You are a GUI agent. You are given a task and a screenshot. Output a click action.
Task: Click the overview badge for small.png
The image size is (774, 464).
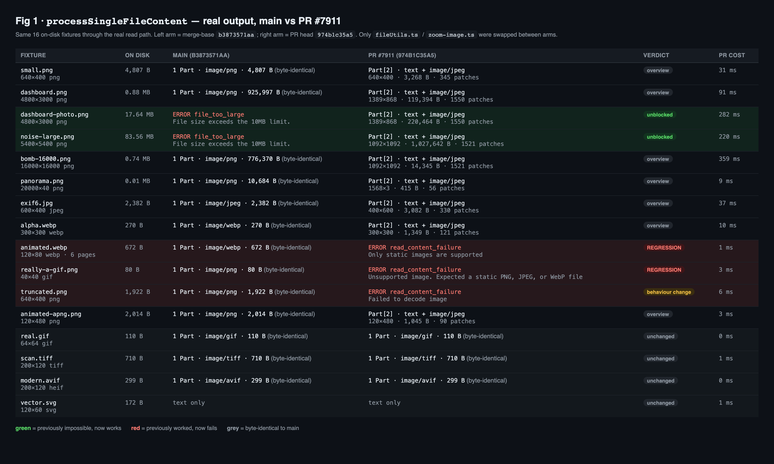point(658,70)
